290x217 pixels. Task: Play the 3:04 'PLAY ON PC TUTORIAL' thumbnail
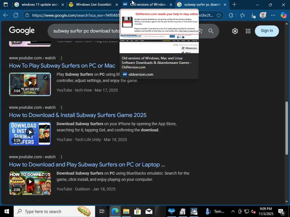point(30,84)
